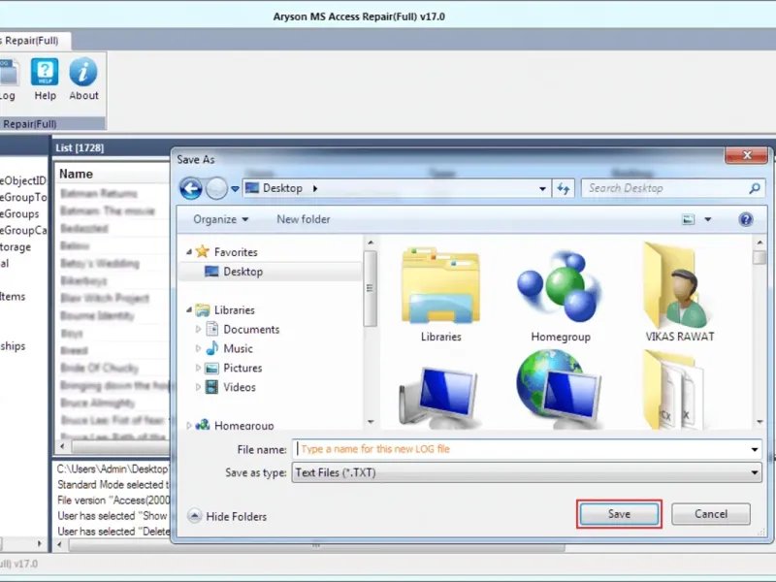
Task: Open the breadcrumb arrow after Desktop
Action: click(x=315, y=188)
